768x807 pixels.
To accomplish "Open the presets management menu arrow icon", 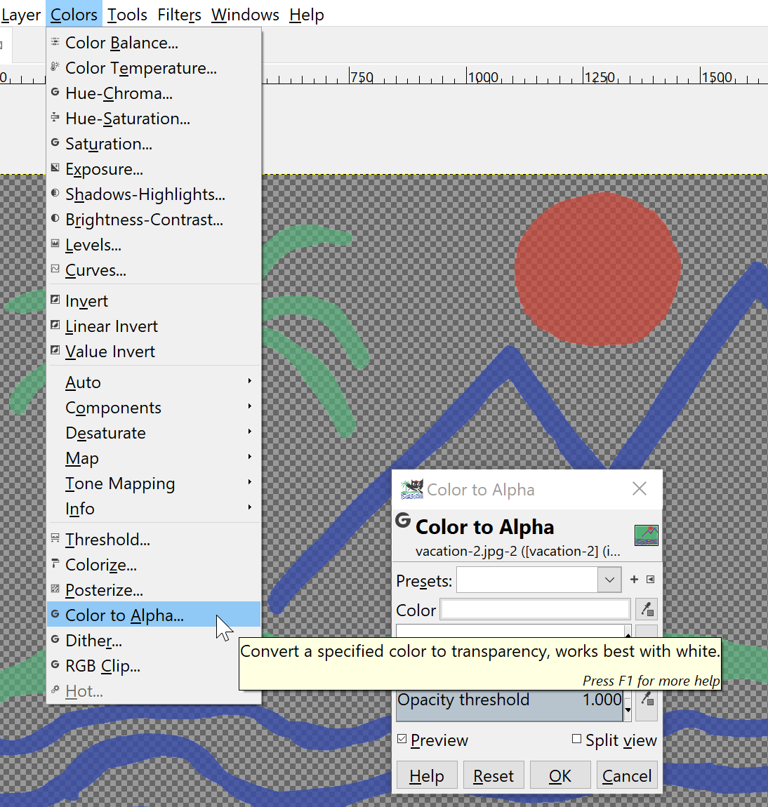I will point(651,580).
